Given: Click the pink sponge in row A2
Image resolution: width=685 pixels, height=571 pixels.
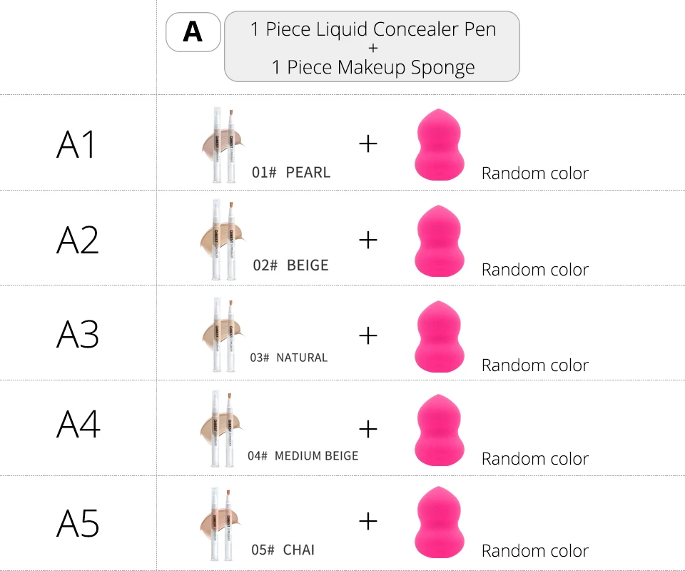Looking at the screenshot, I should pos(439,241).
